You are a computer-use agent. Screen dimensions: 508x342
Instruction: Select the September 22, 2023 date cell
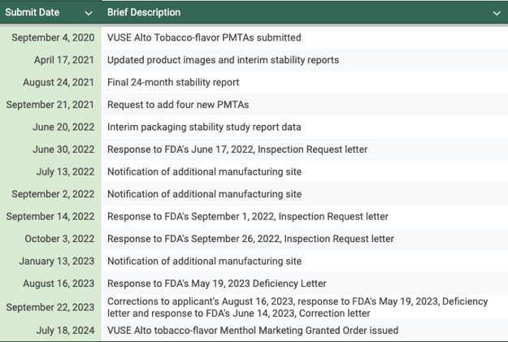[50, 307]
